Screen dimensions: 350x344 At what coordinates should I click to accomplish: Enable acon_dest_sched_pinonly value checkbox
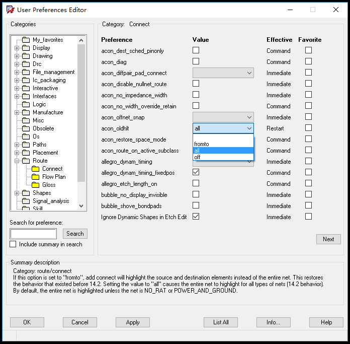tap(196, 50)
